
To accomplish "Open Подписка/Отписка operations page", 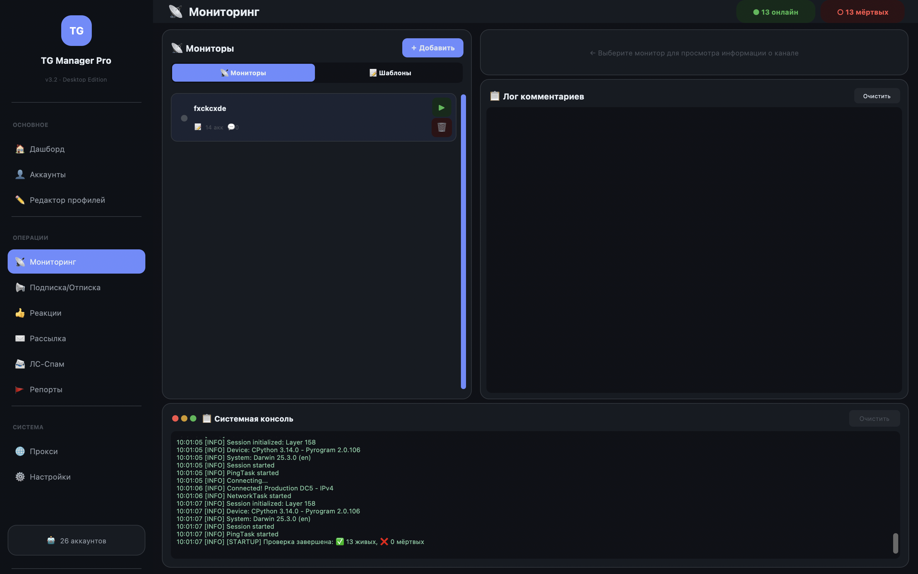I will (65, 287).
